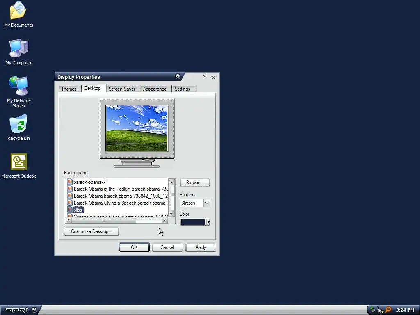This screenshot has width=420, height=315.
Task: Select the bliss background entry
Action: pos(78,210)
